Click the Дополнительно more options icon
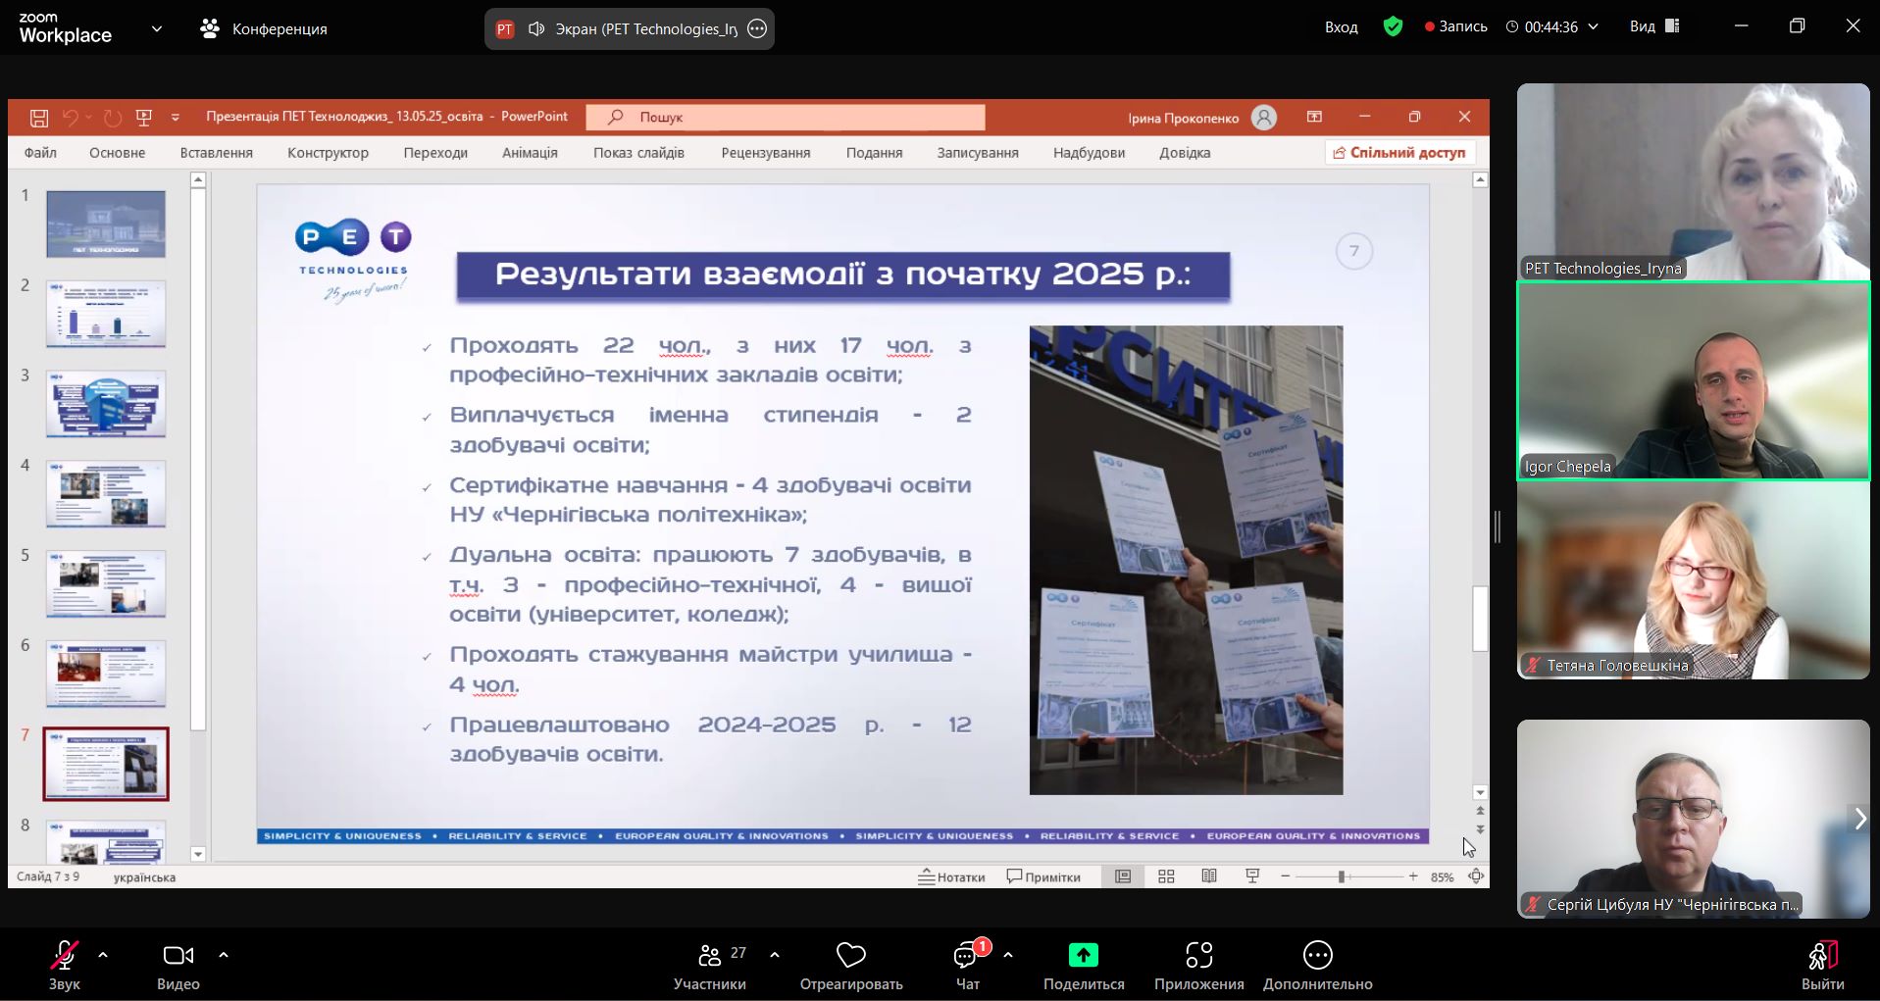This screenshot has height=1001, width=1880. pos(1317,955)
